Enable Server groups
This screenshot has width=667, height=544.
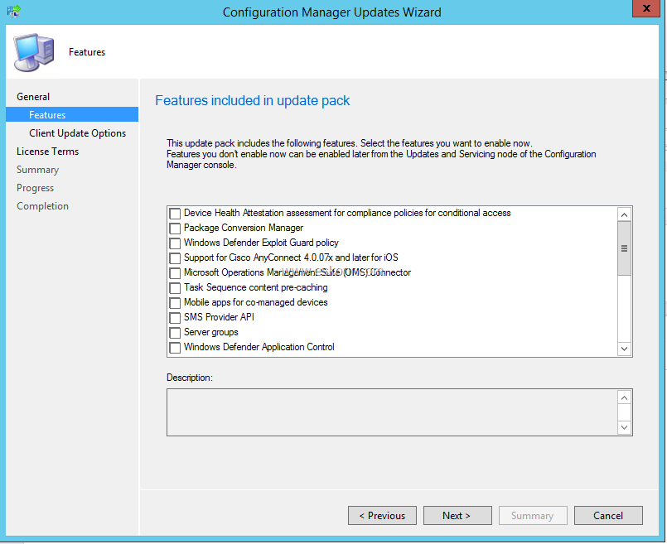tap(175, 333)
